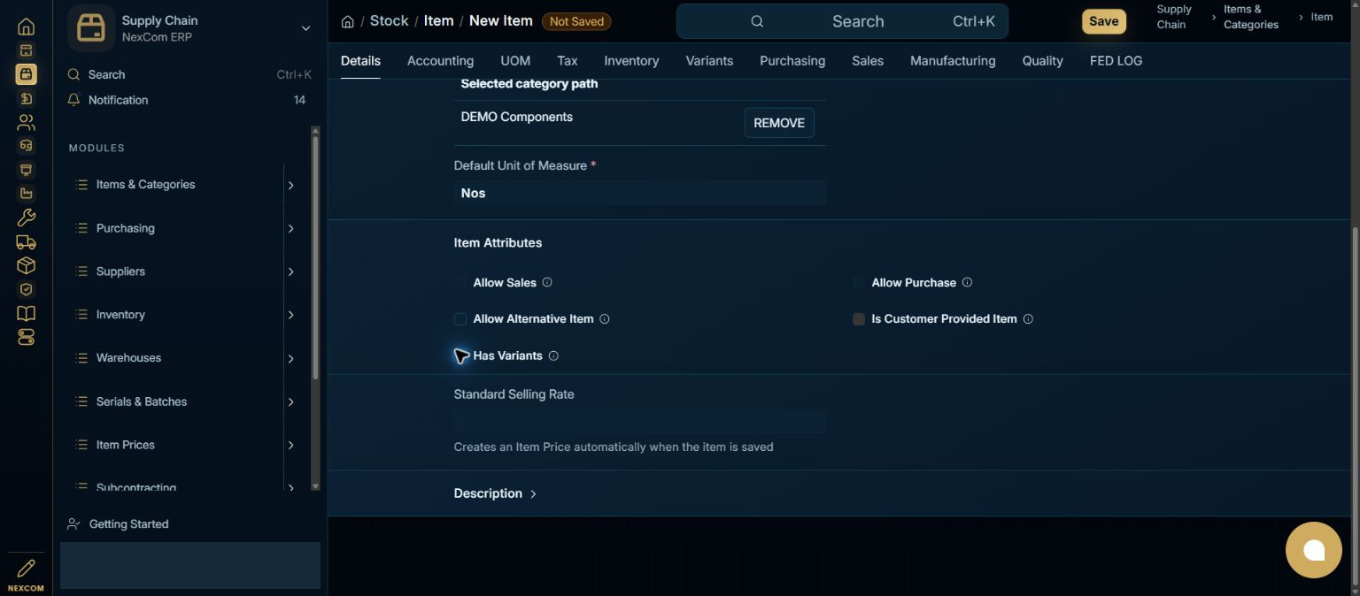1360x596 pixels.
Task: Open the chat bubble widget
Action: click(x=1314, y=550)
